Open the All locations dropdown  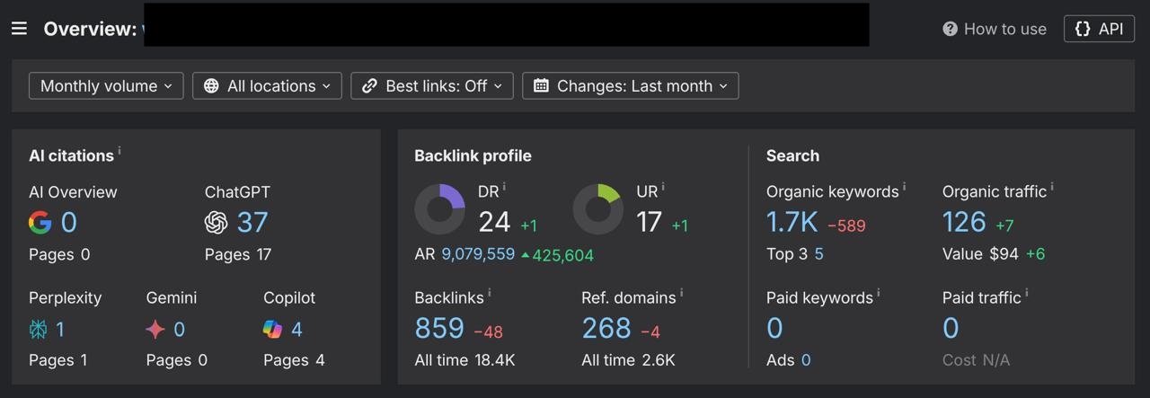[x=267, y=86]
